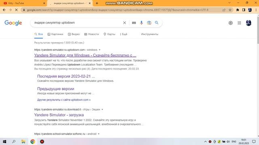Open the clock and date flyout
The height and width of the screenshot is (145, 259).
pyautogui.click(x=244, y=141)
